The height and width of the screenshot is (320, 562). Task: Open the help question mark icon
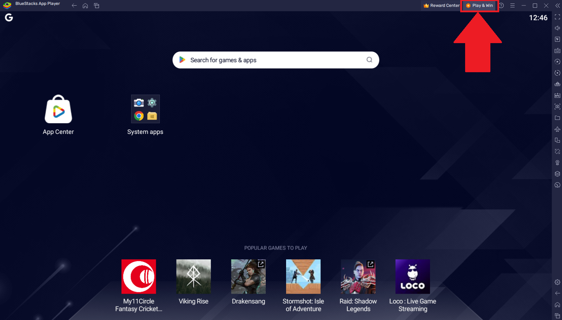pyautogui.click(x=501, y=6)
